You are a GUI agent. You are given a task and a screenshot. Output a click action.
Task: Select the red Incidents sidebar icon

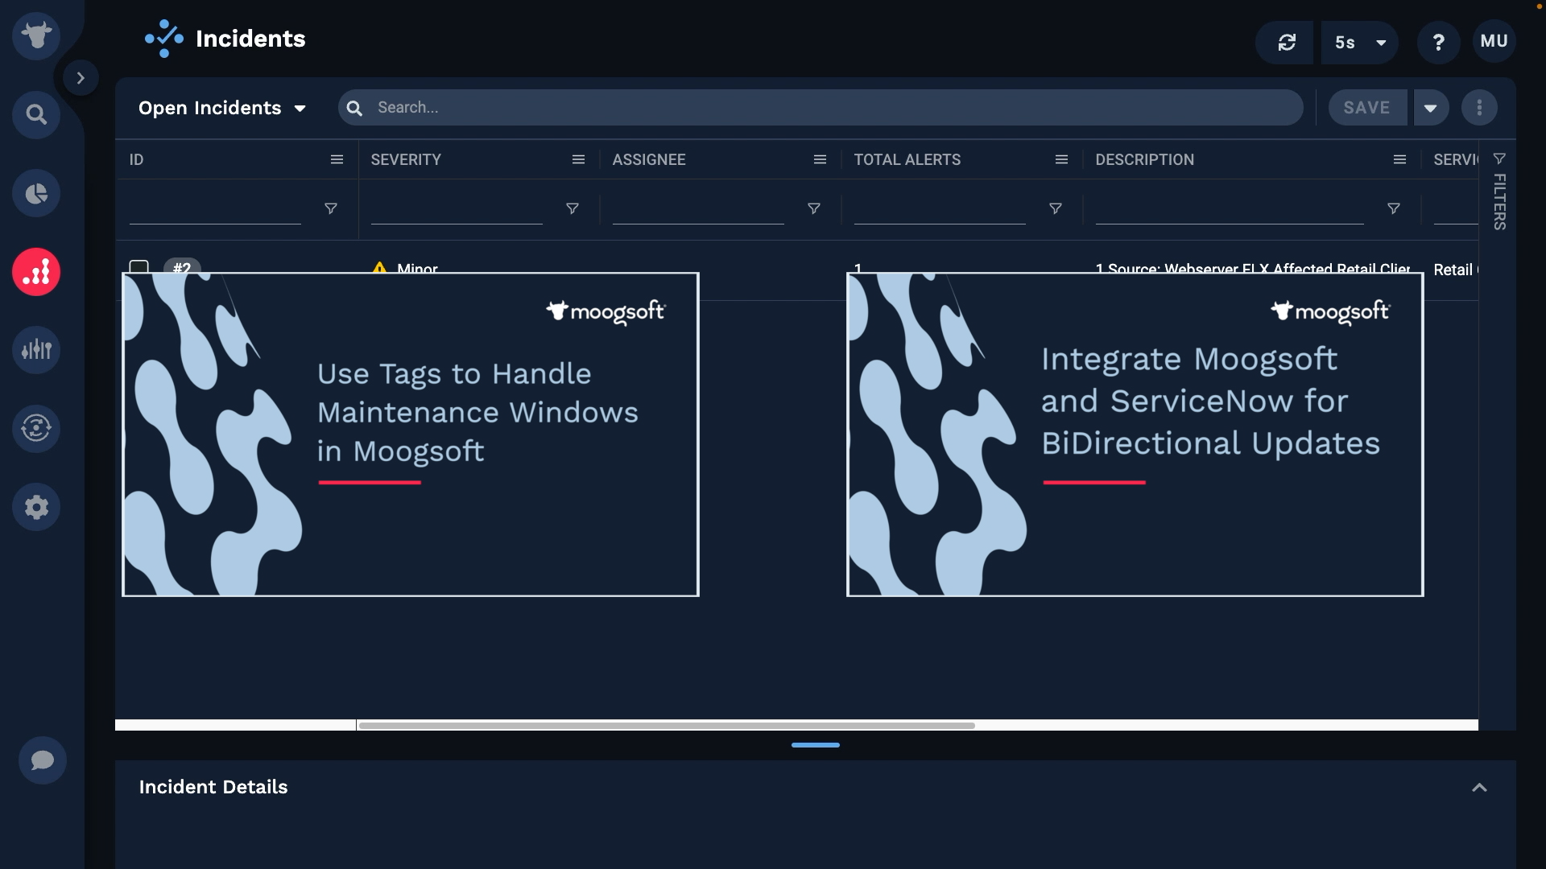coord(36,272)
